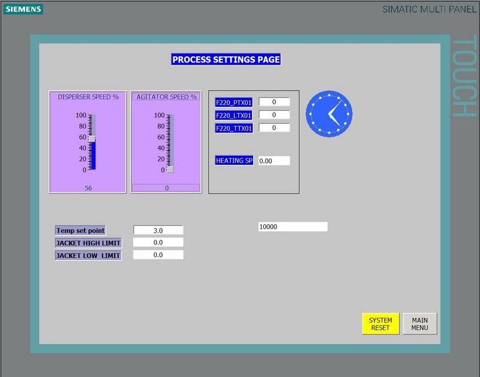Image resolution: width=480 pixels, height=377 pixels.
Task: Select the F220_TTX01 tag label
Action: tap(233, 128)
